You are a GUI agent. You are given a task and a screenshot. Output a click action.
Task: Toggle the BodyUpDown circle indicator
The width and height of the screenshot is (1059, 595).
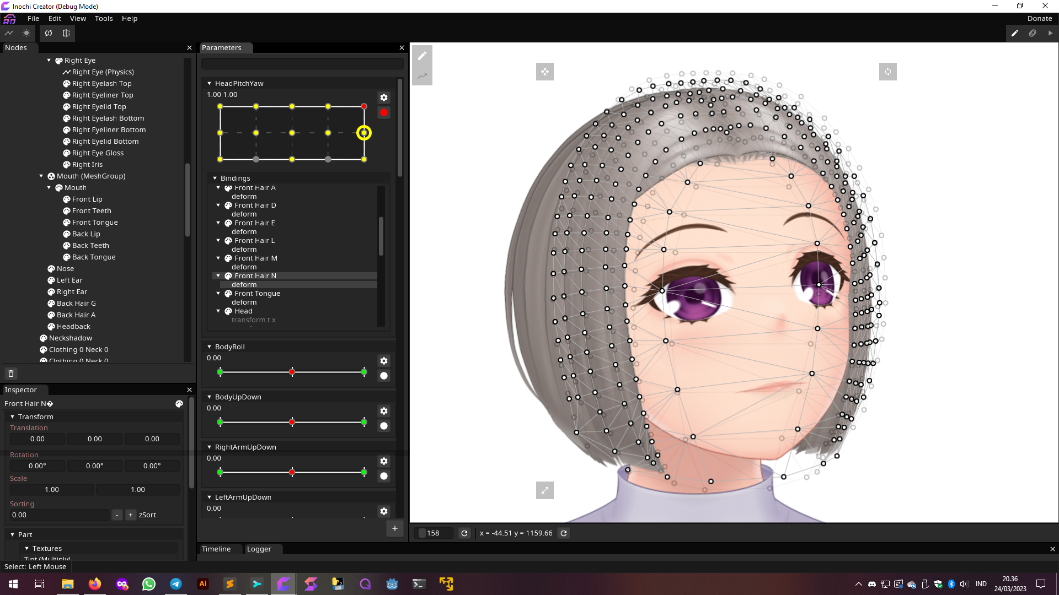384,426
